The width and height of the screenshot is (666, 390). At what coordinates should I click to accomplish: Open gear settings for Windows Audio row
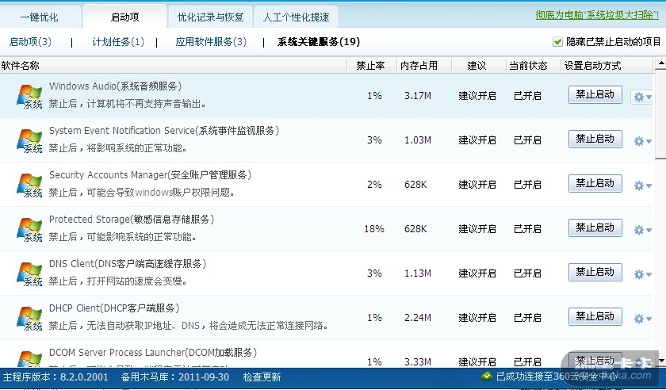click(642, 97)
